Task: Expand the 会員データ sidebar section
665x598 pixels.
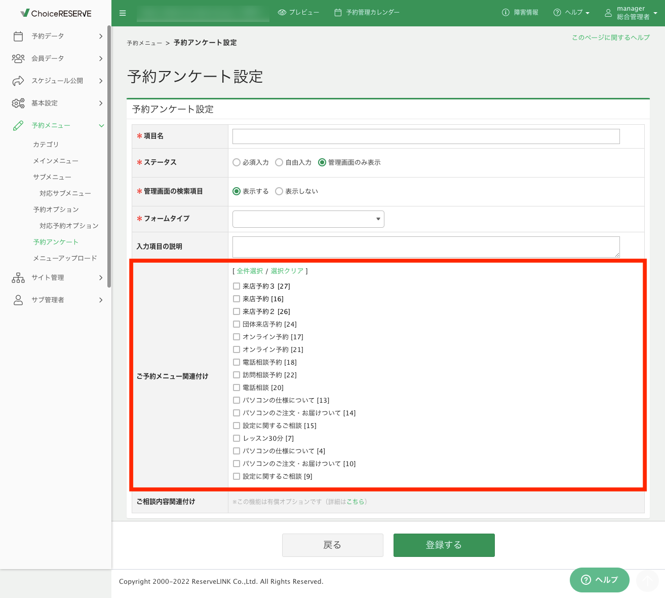Action: 101,58
